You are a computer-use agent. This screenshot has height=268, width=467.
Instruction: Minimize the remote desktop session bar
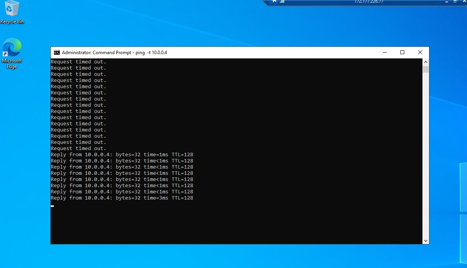446,2
